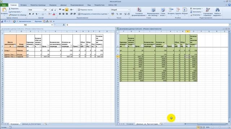
Task: Select automatic calculation (Автоматически) option
Action: point(24,21)
